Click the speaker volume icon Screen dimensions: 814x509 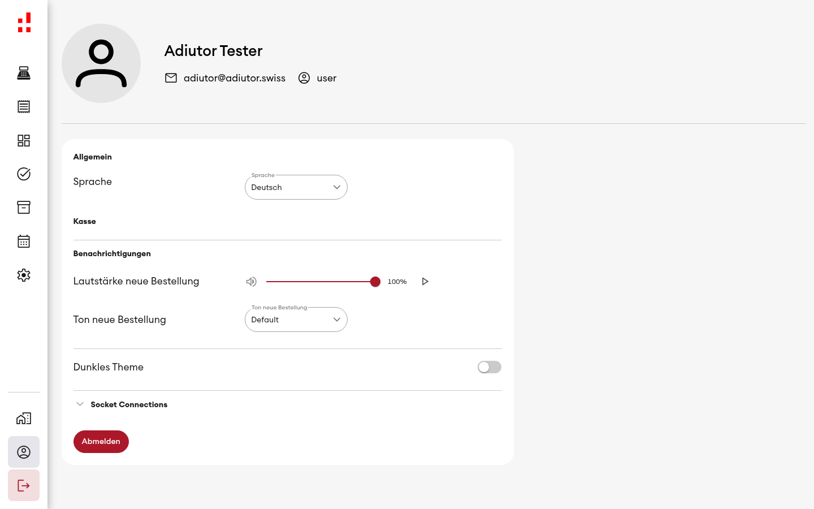click(252, 282)
